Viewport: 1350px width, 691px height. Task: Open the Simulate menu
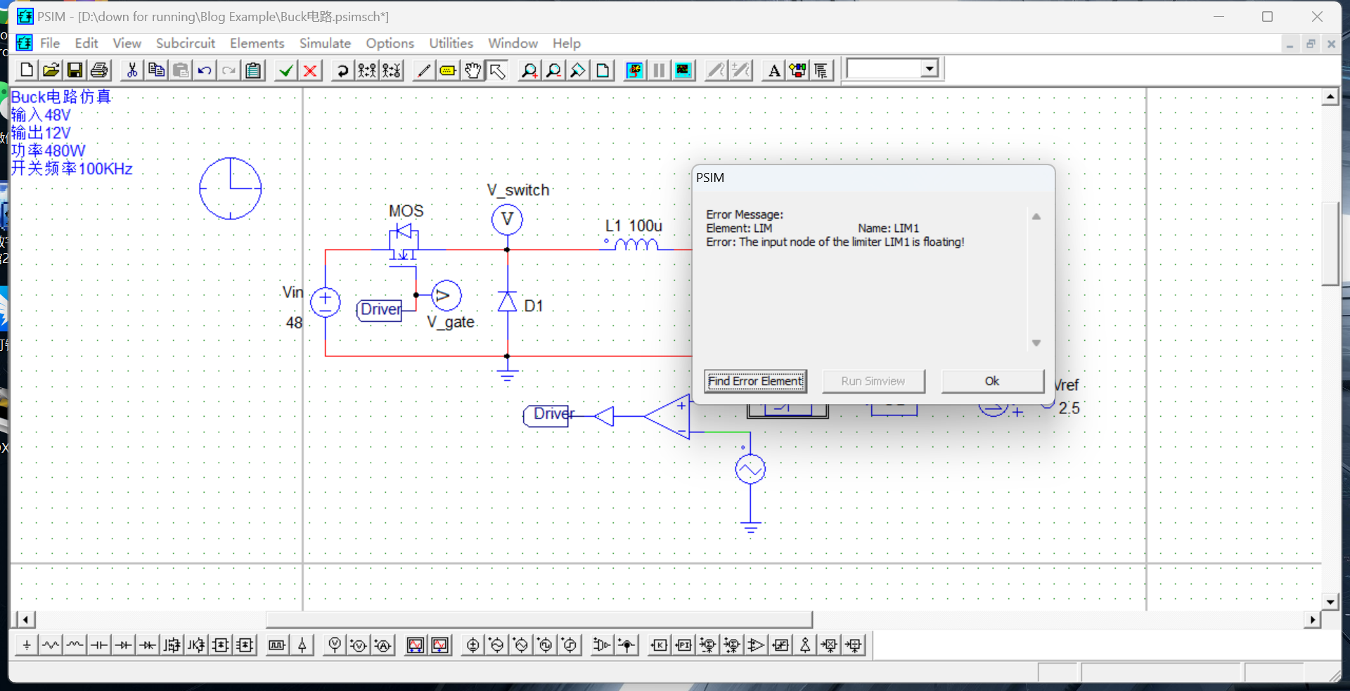(325, 44)
